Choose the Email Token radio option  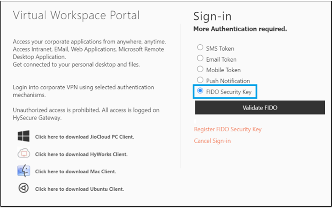[x=200, y=58]
